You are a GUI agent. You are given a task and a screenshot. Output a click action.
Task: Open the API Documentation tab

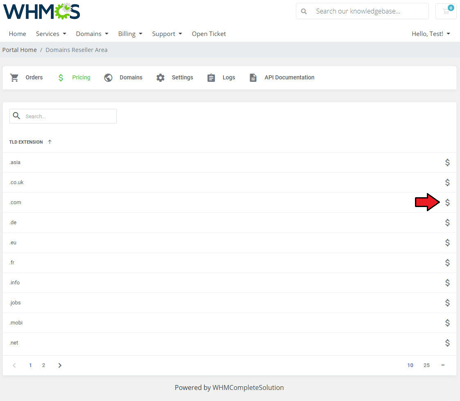pos(282,77)
